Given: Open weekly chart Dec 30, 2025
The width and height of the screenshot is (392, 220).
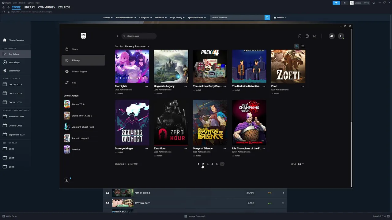Looking at the screenshot, I should tap(15, 84).
